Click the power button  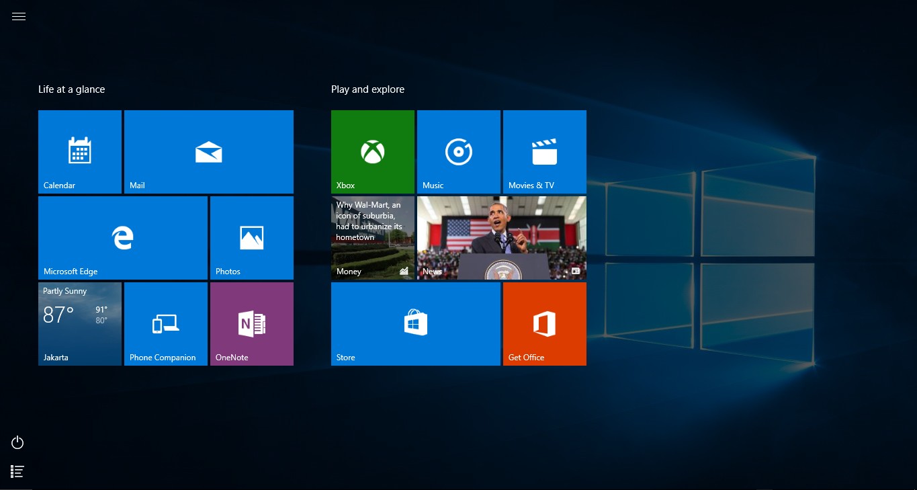click(x=17, y=442)
